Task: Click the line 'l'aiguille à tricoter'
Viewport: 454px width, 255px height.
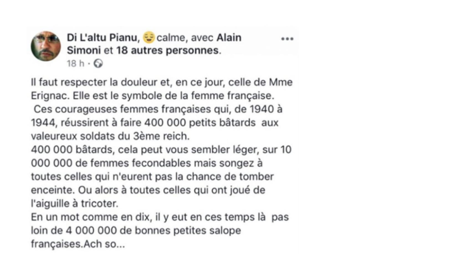Action: [x=75, y=204]
